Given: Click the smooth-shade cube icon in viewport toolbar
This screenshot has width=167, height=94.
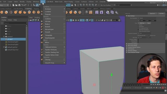Looking at the screenshot, I should [71, 20].
